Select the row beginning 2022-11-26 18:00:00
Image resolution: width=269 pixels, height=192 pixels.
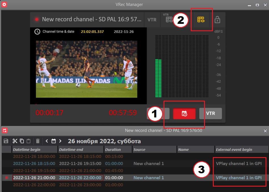tap(135, 157)
